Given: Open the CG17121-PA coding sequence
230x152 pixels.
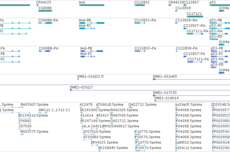Looking at the screenshot, I should click(x=195, y=62).
